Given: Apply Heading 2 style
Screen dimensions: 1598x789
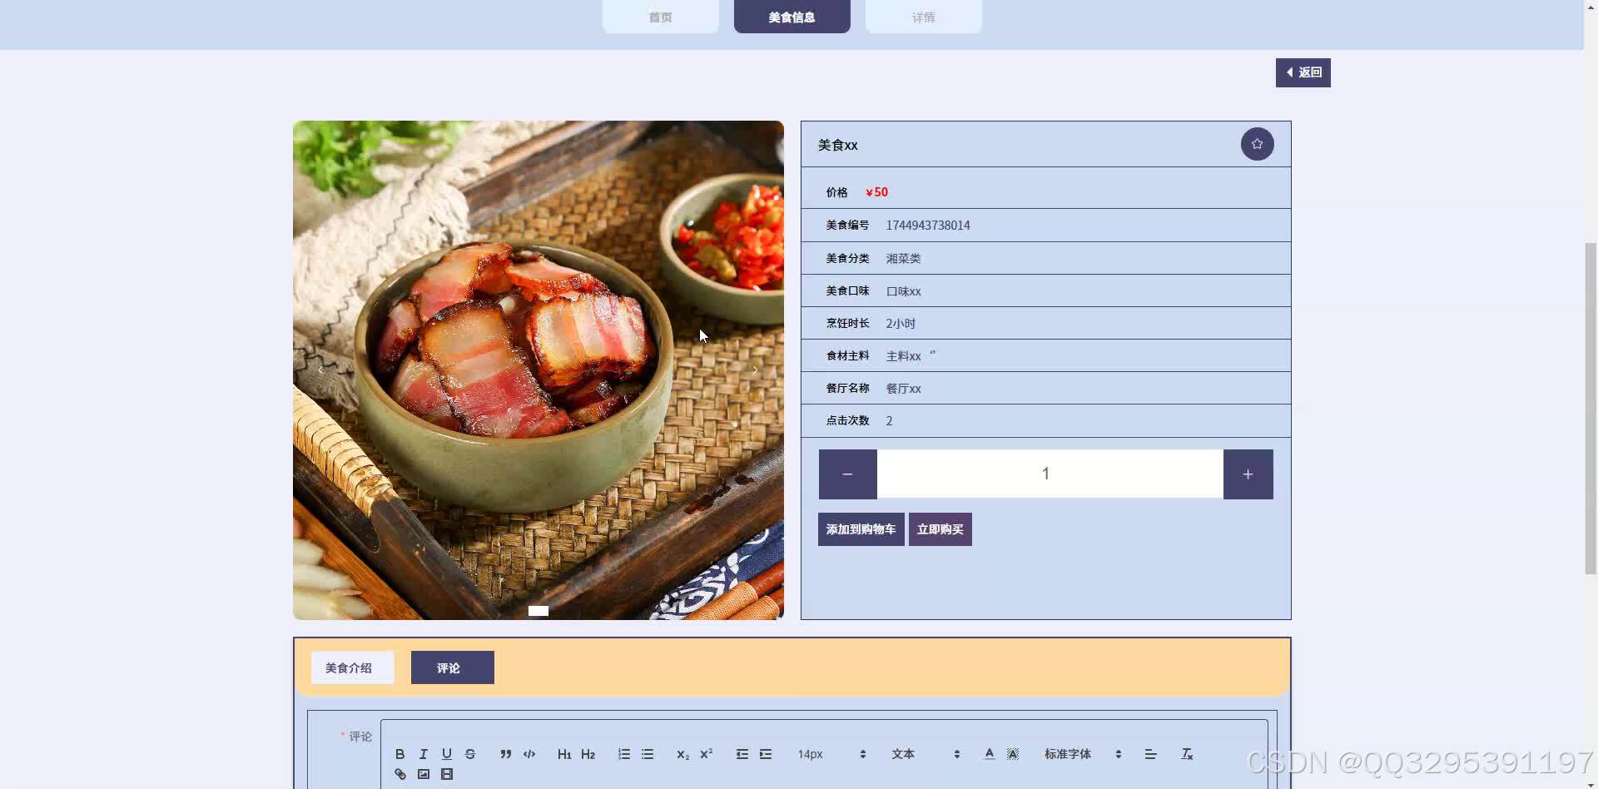Looking at the screenshot, I should tap(588, 754).
